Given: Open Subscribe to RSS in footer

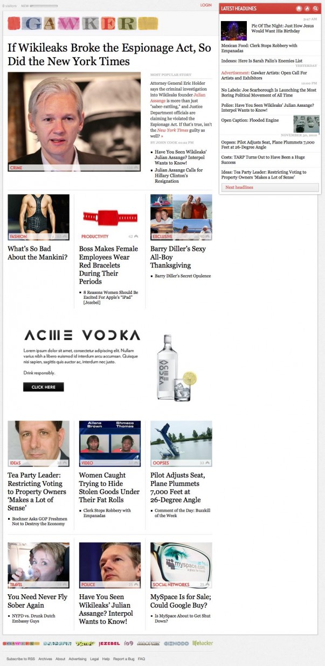Looking at the screenshot, I should point(20,658).
